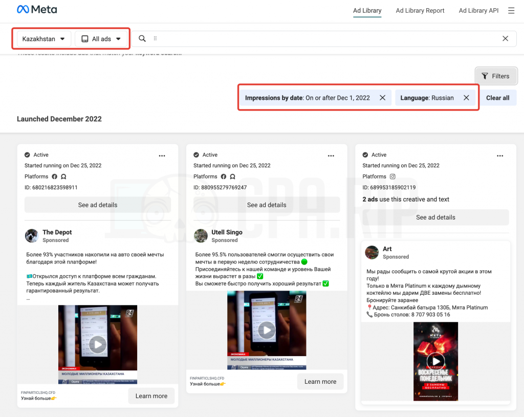This screenshot has height=417, width=524.
Task: Click the Meta logo
Action: tap(37, 10)
